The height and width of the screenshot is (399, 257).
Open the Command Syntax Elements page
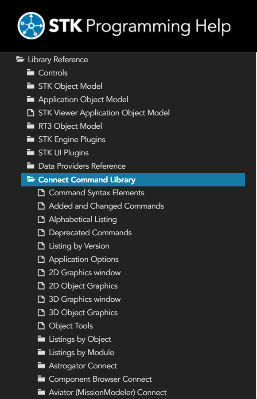point(97,193)
